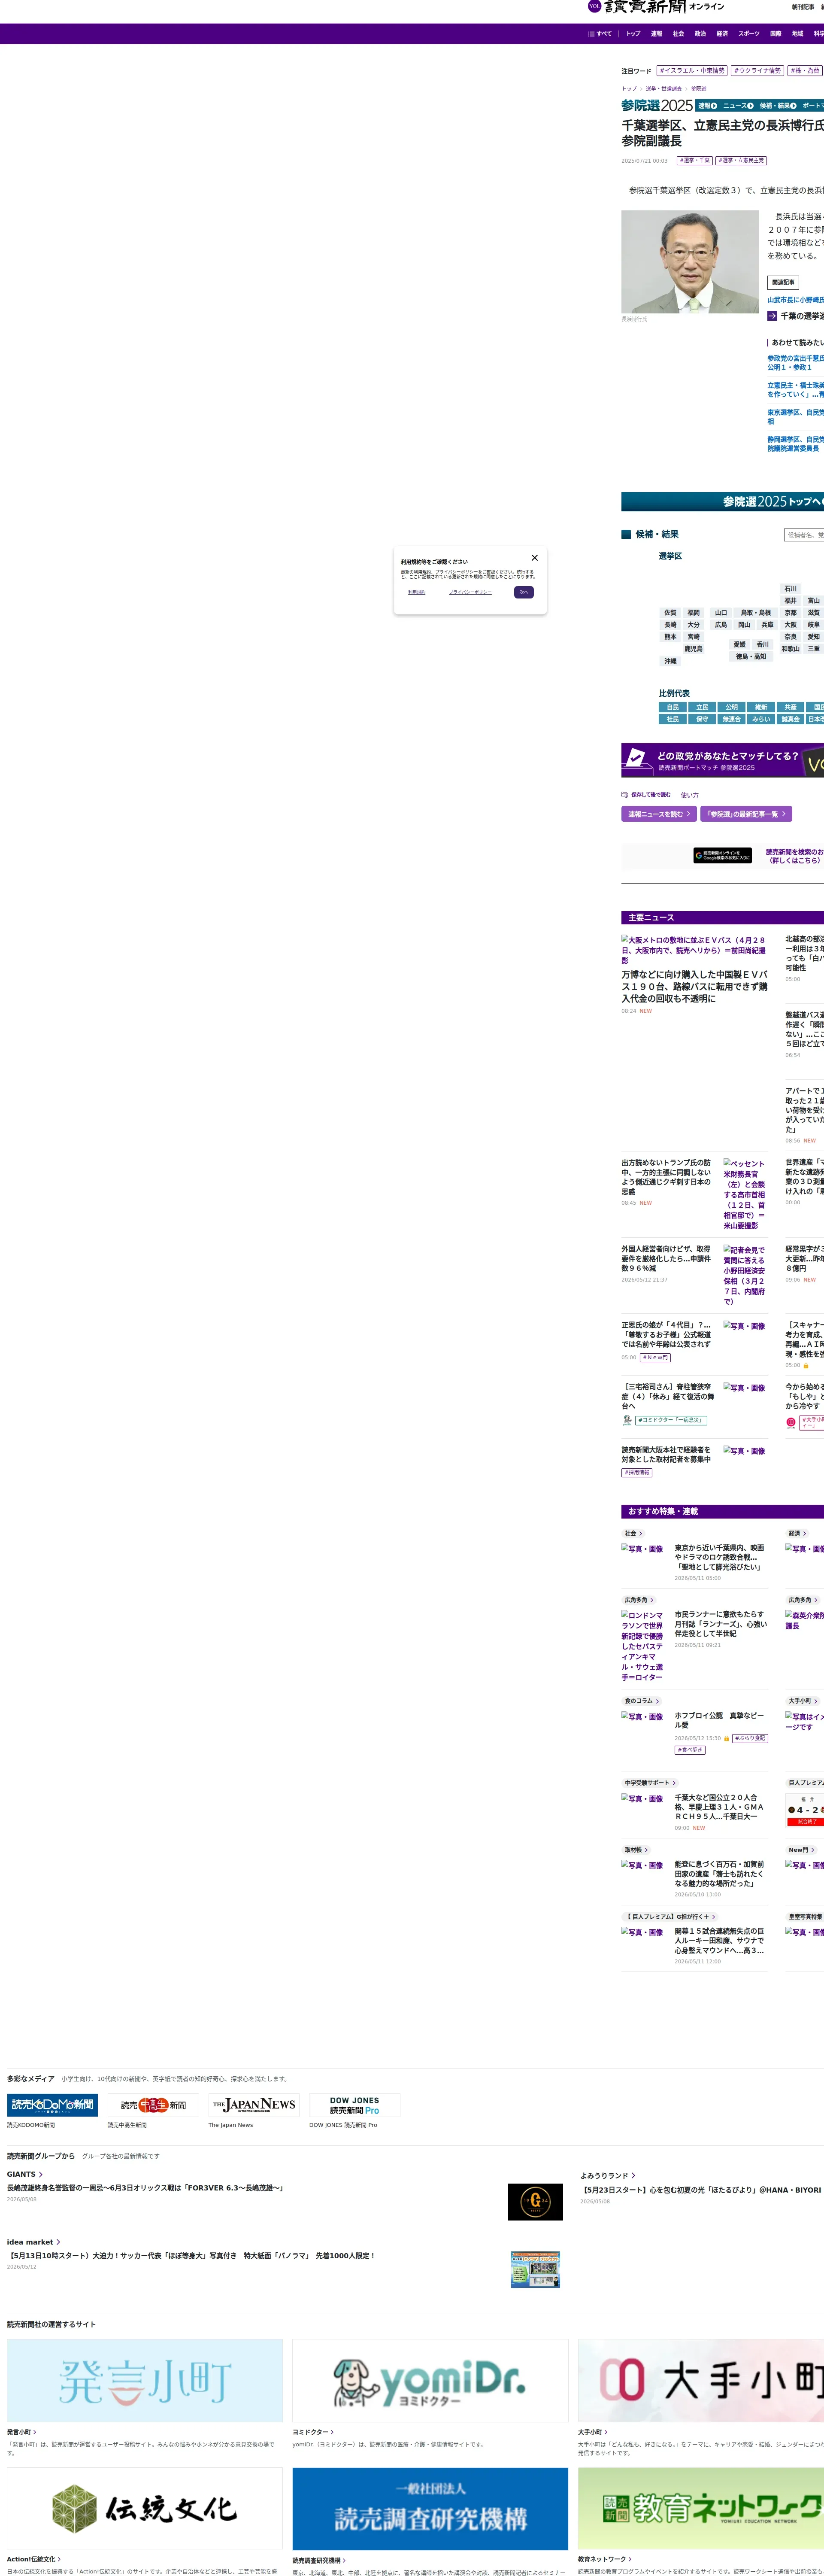Click the #選挙・立憲民主党 article tag

741,161
